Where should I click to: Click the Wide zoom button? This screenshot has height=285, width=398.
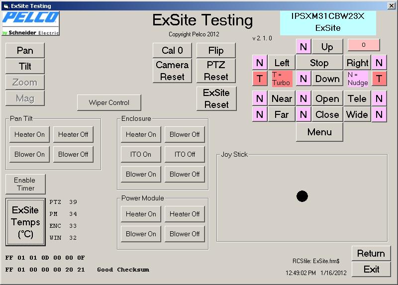pos(357,114)
